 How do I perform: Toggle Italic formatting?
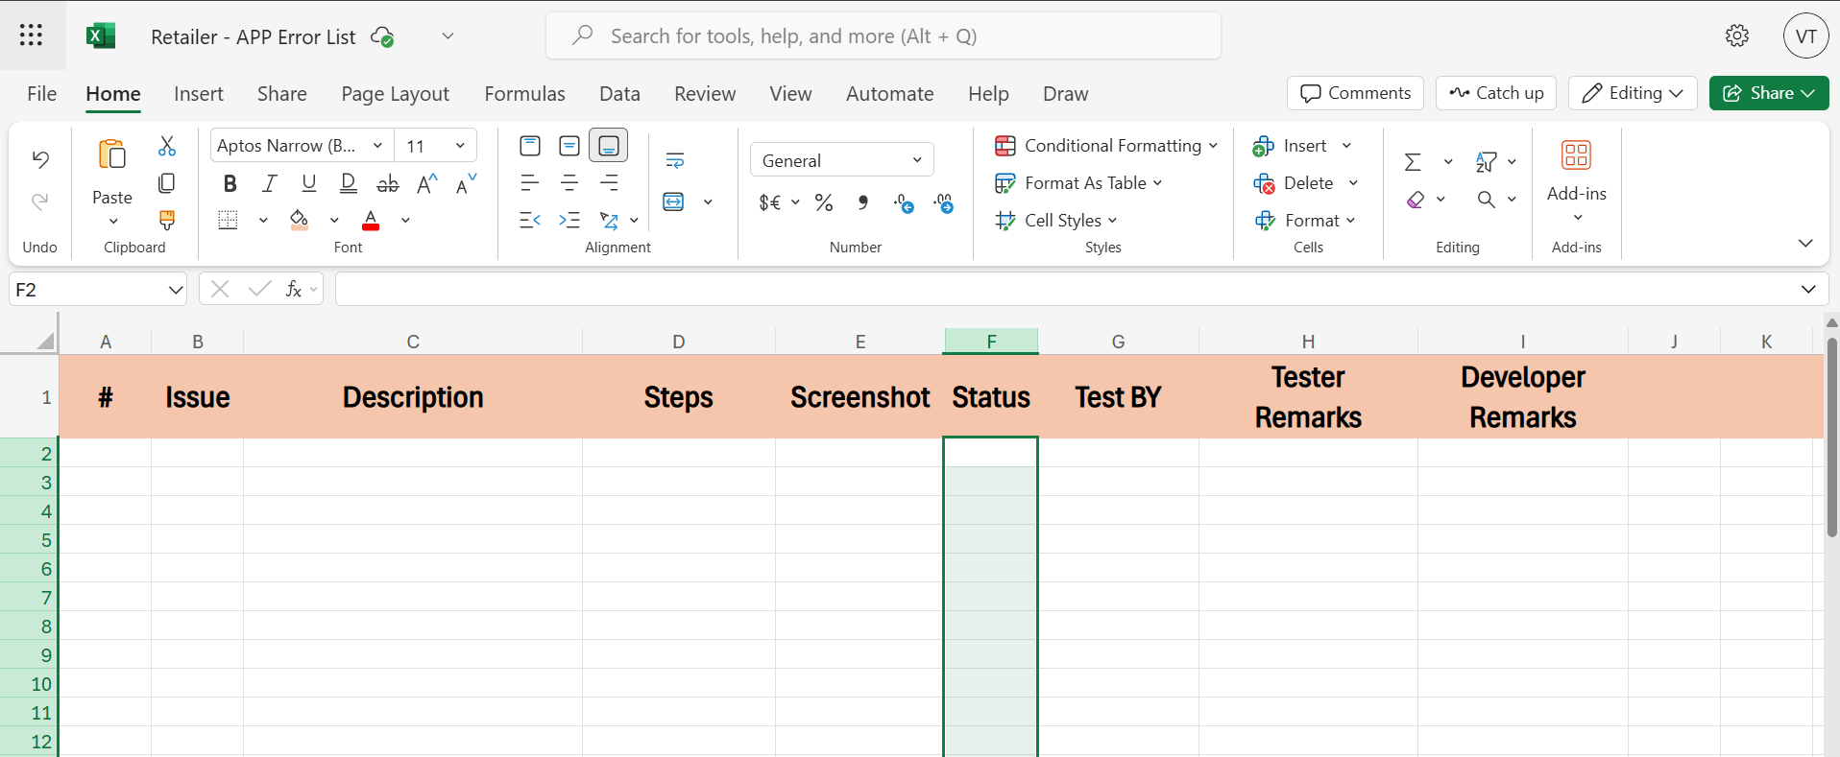[270, 183]
